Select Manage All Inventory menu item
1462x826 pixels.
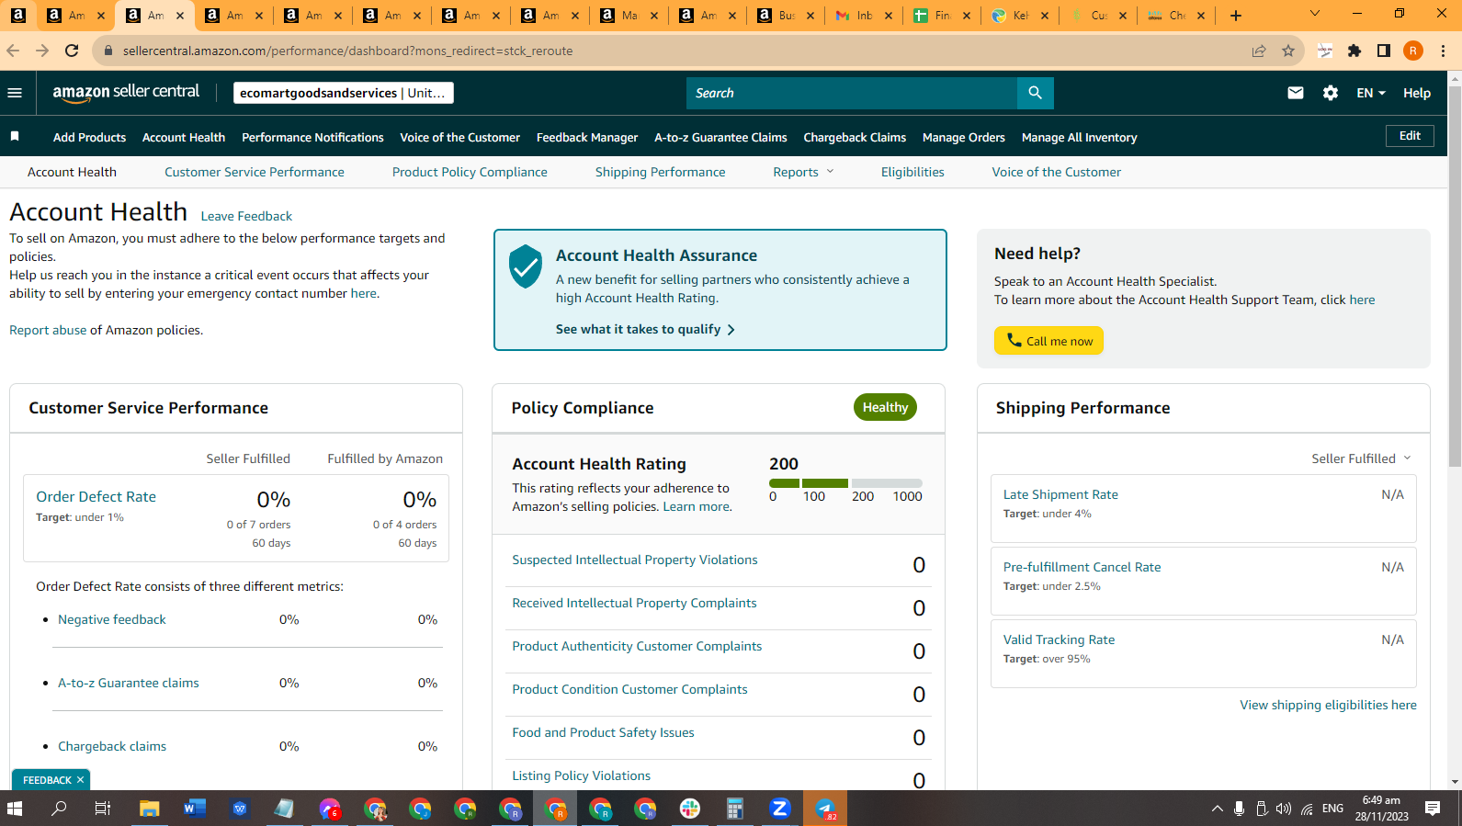1079,137
